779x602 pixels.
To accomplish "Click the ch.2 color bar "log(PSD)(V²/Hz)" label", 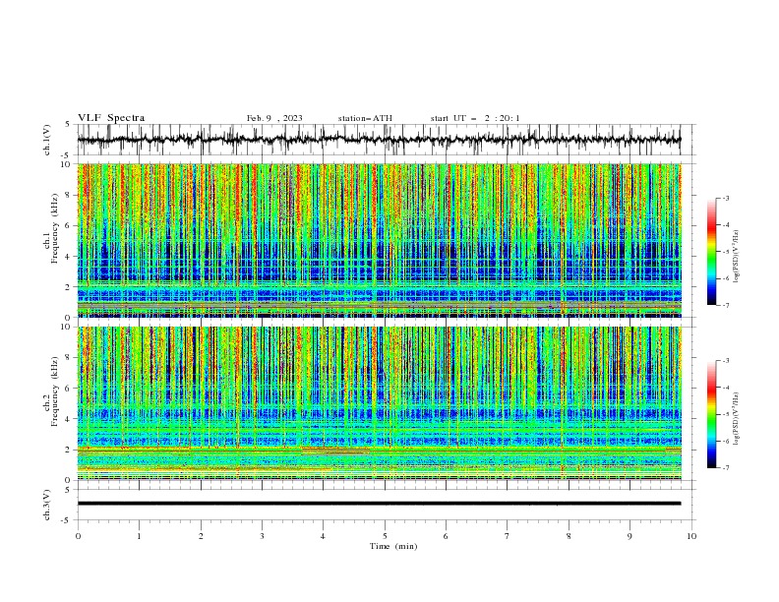I will pos(737,419).
